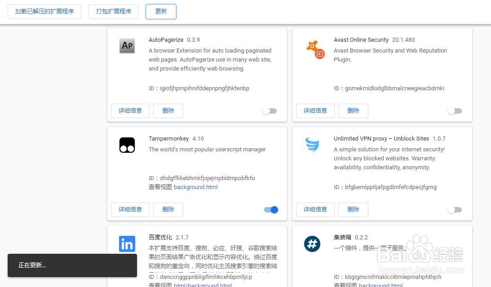The width and height of the screenshot is (491, 287).
Task: Click the Avast Online Security icon
Action: click(x=315, y=49)
